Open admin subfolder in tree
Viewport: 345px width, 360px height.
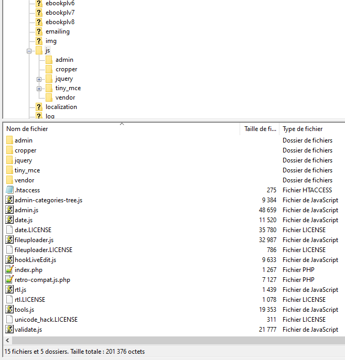click(64, 60)
